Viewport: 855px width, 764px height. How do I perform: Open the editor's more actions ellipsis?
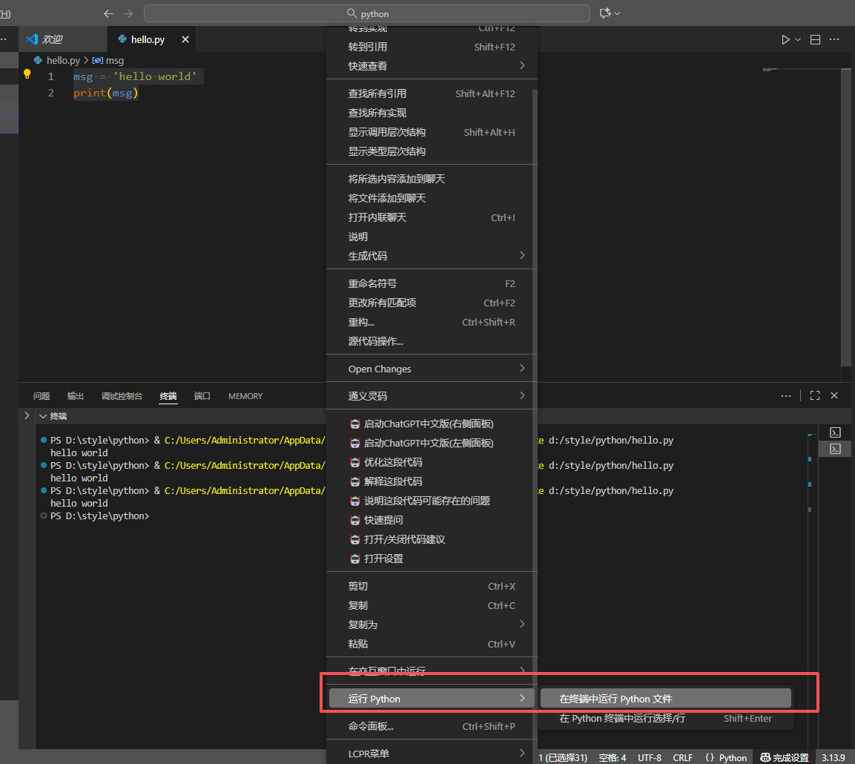(x=834, y=40)
